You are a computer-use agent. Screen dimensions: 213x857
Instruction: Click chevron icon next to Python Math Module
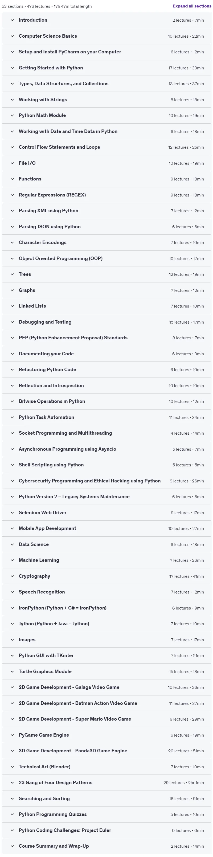tap(12, 115)
